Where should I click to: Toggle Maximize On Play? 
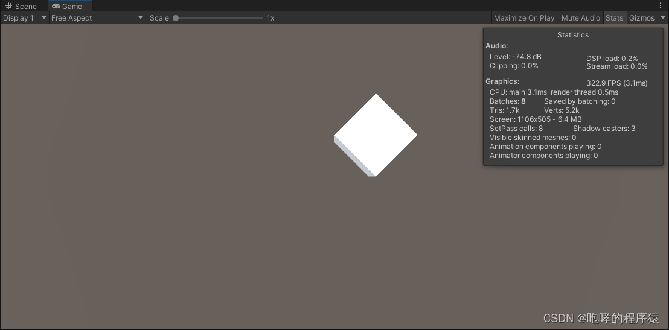(524, 18)
